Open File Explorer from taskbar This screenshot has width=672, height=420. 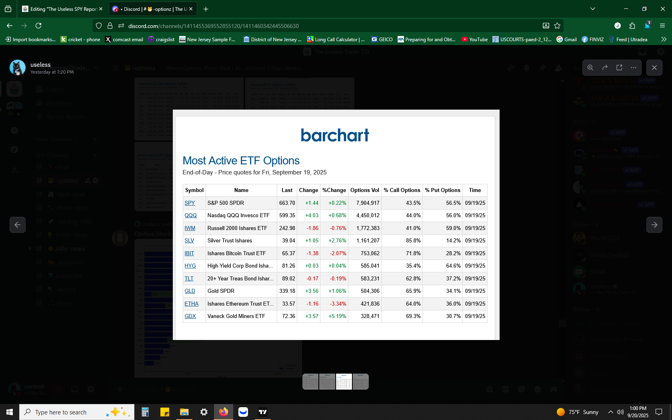[x=184, y=412]
